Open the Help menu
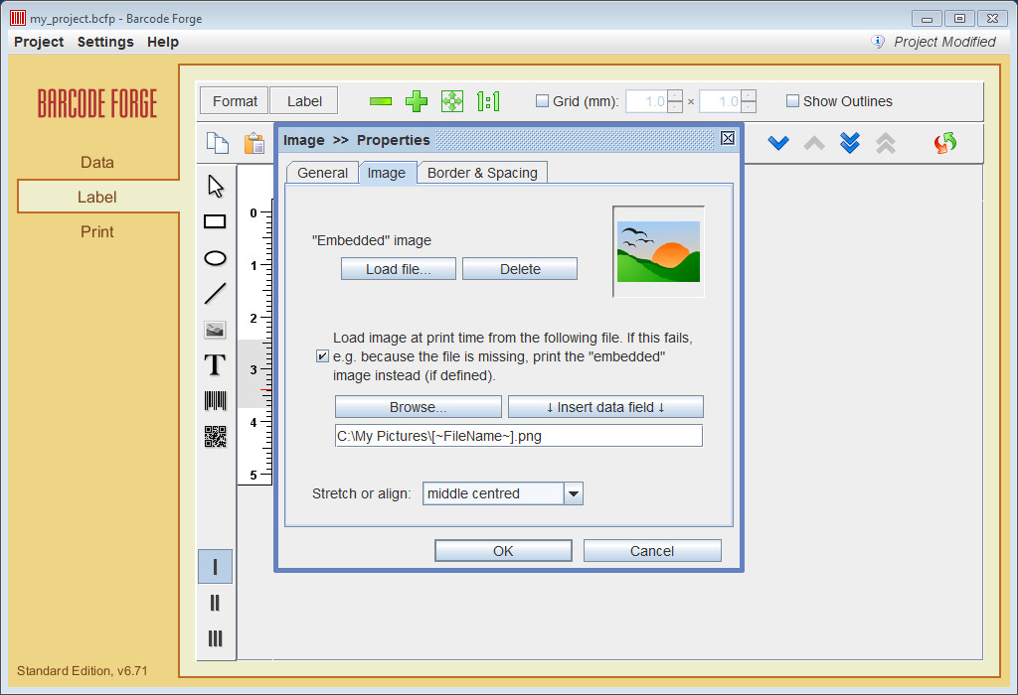The width and height of the screenshot is (1018, 695). click(x=163, y=42)
